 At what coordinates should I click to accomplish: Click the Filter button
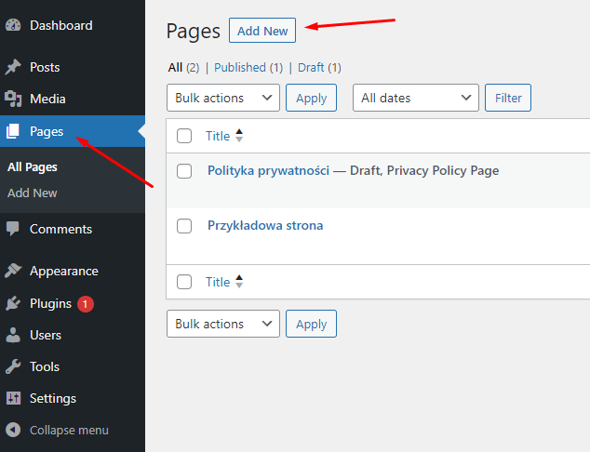click(x=508, y=98)
